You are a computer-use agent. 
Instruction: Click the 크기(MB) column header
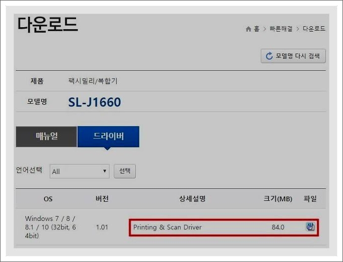278,199
